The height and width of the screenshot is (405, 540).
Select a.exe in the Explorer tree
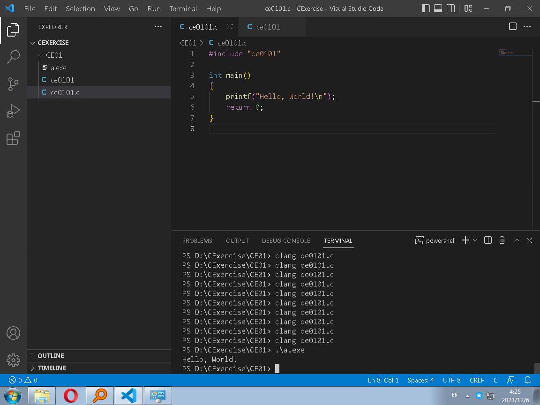[59, 67]
